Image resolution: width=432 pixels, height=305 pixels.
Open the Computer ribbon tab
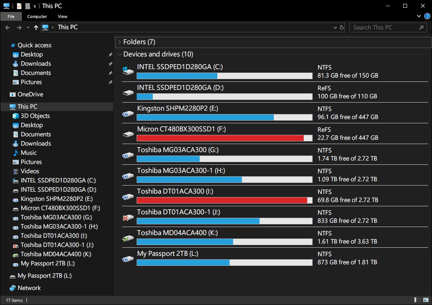coord(37,17)
